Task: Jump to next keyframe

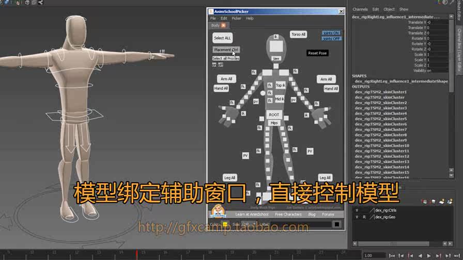Action: 439,256
